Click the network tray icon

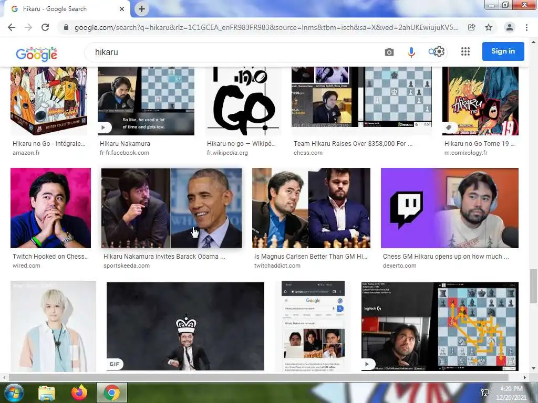point(485,393)
